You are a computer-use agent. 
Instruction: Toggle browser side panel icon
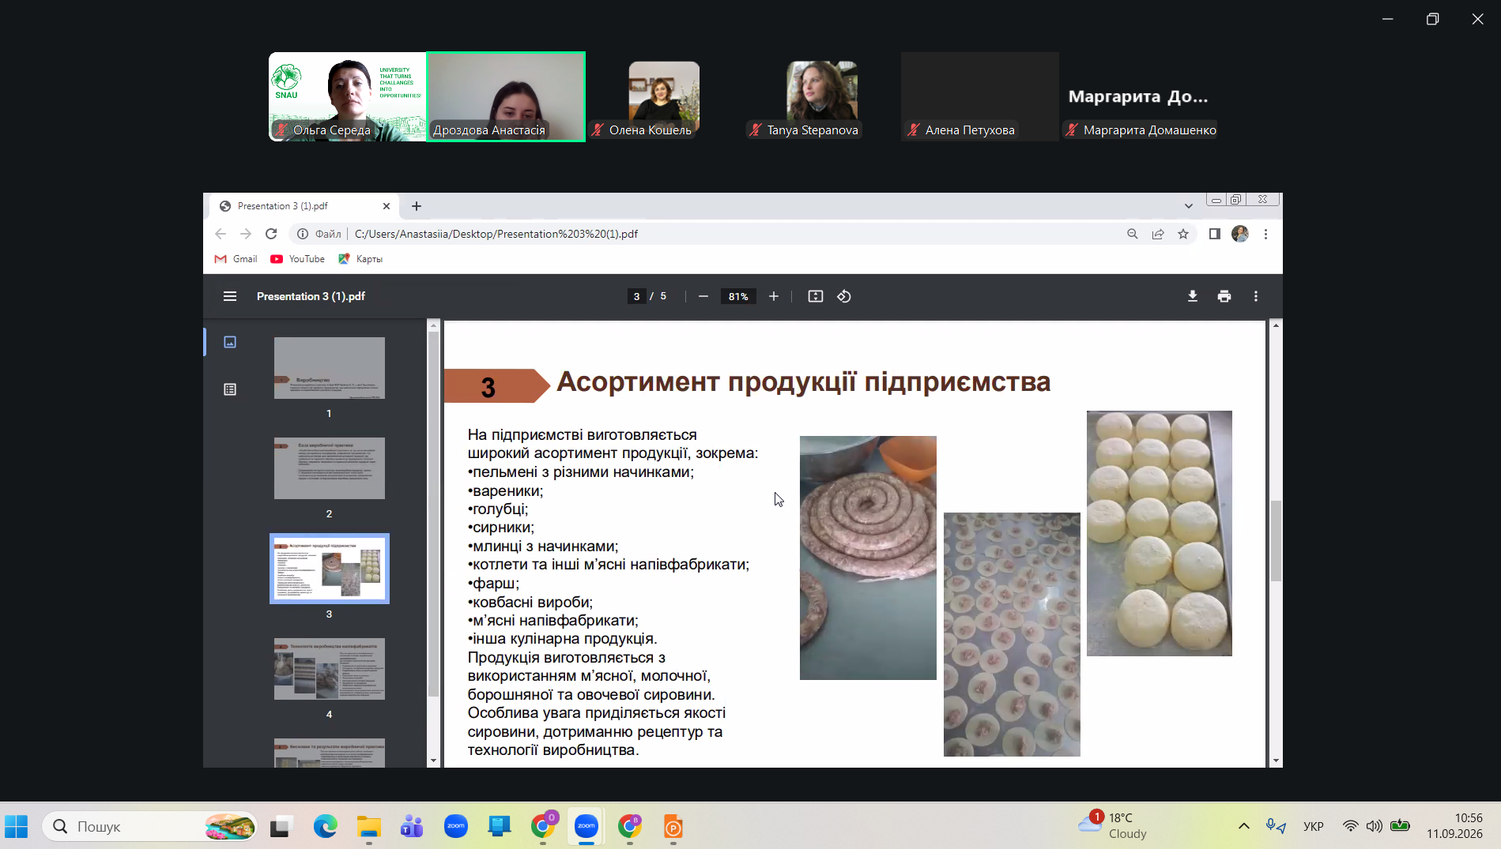(1214, 234)
